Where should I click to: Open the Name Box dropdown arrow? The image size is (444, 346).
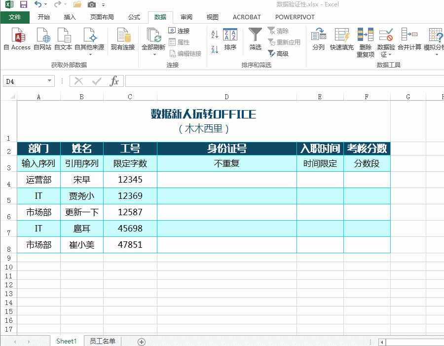(x=49, y=81)
